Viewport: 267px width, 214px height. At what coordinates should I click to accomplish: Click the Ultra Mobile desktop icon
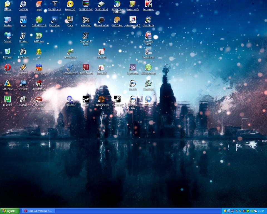(148, 20)
